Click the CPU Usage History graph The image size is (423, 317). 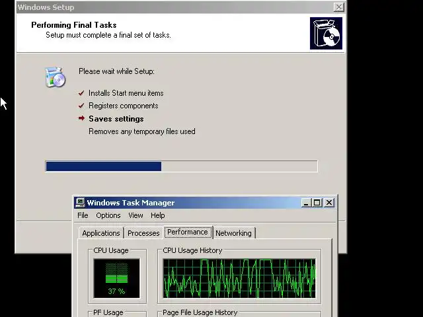tap(239, 279)
